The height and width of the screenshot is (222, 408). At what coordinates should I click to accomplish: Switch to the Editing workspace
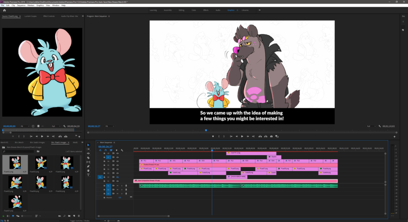coord(181,10)
